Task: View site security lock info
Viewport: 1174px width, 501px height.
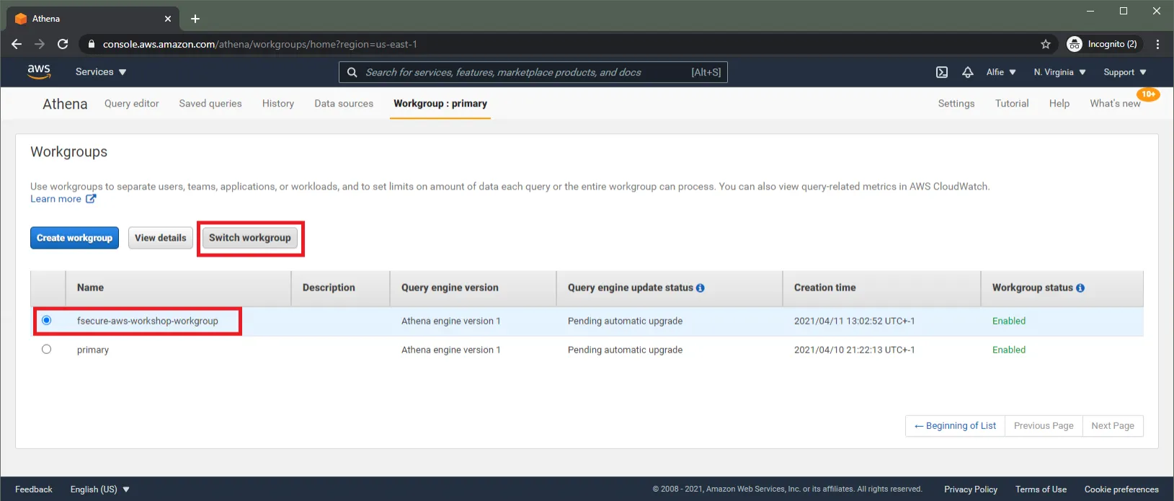Action: click(91, 44)
